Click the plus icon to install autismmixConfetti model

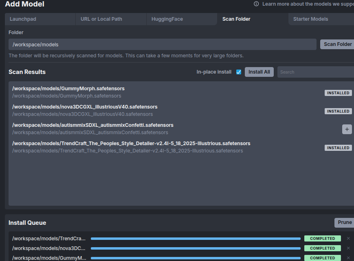pyautogui.click(x=347, y=129)
